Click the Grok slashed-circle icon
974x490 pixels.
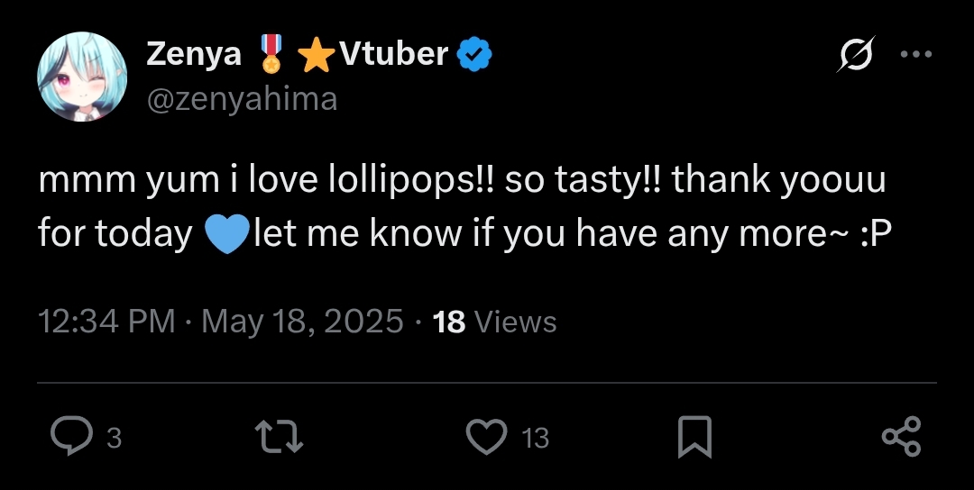853,57
